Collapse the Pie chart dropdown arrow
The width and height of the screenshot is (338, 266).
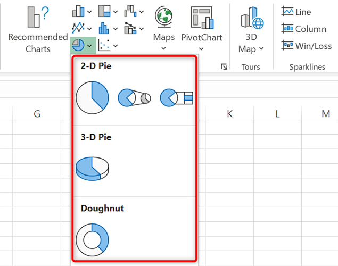[89, 46]
